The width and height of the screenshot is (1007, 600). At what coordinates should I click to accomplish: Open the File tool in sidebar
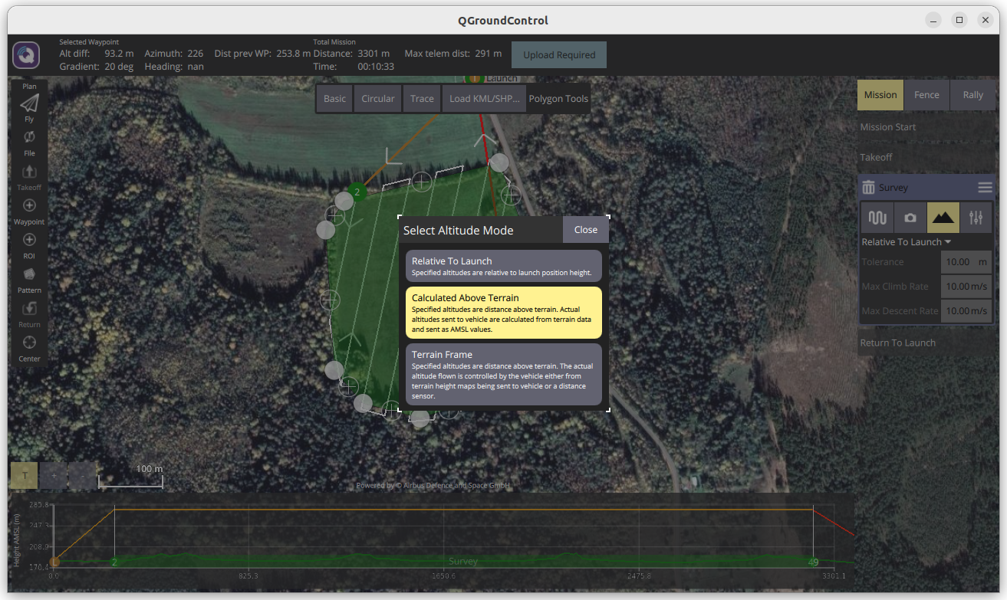pyautogui.click(x=29, y=137)
